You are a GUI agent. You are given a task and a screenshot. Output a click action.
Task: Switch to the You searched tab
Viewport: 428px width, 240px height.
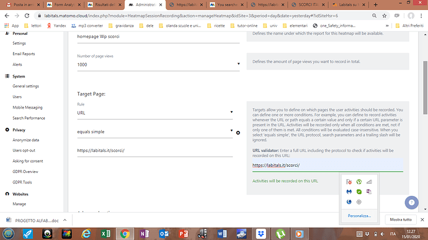tap(227, 4)
